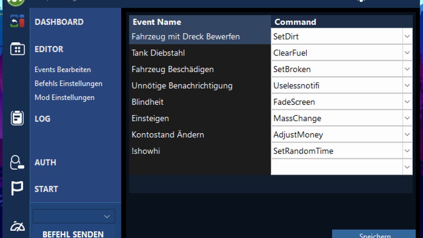Click the Auth user icon

pos(17,162)
